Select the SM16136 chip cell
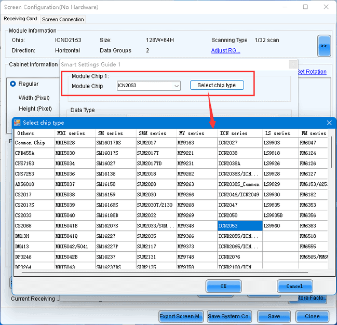The width and height of the screenshot is (337, 325). click(x=116, y=174)
